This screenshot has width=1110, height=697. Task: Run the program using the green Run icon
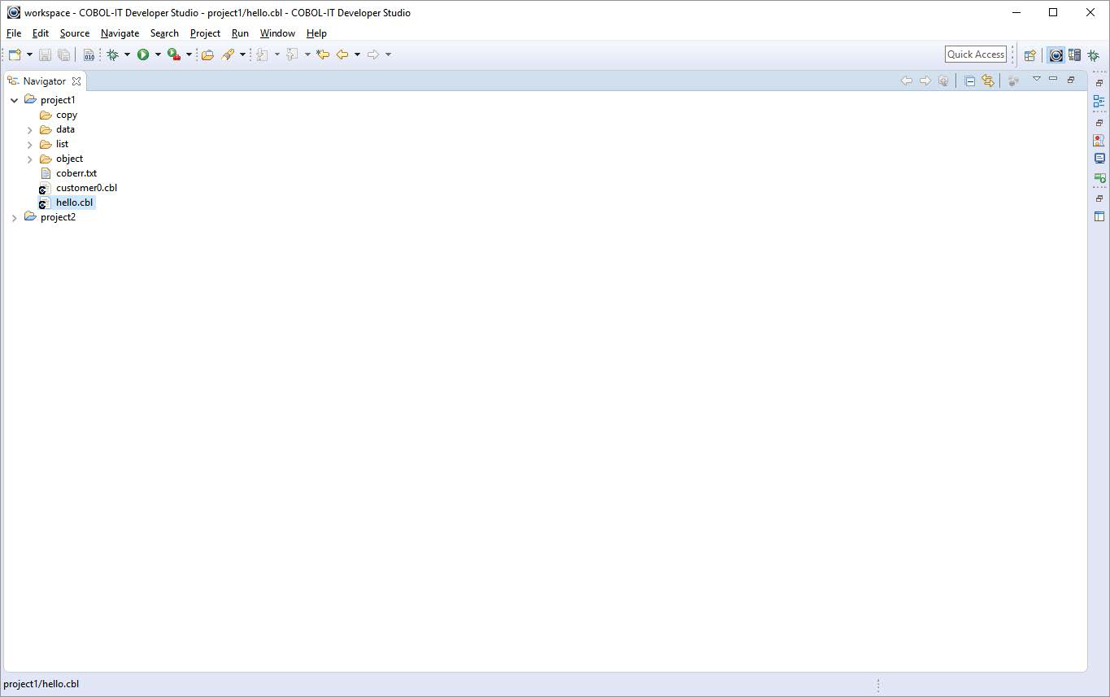point(144,54)
